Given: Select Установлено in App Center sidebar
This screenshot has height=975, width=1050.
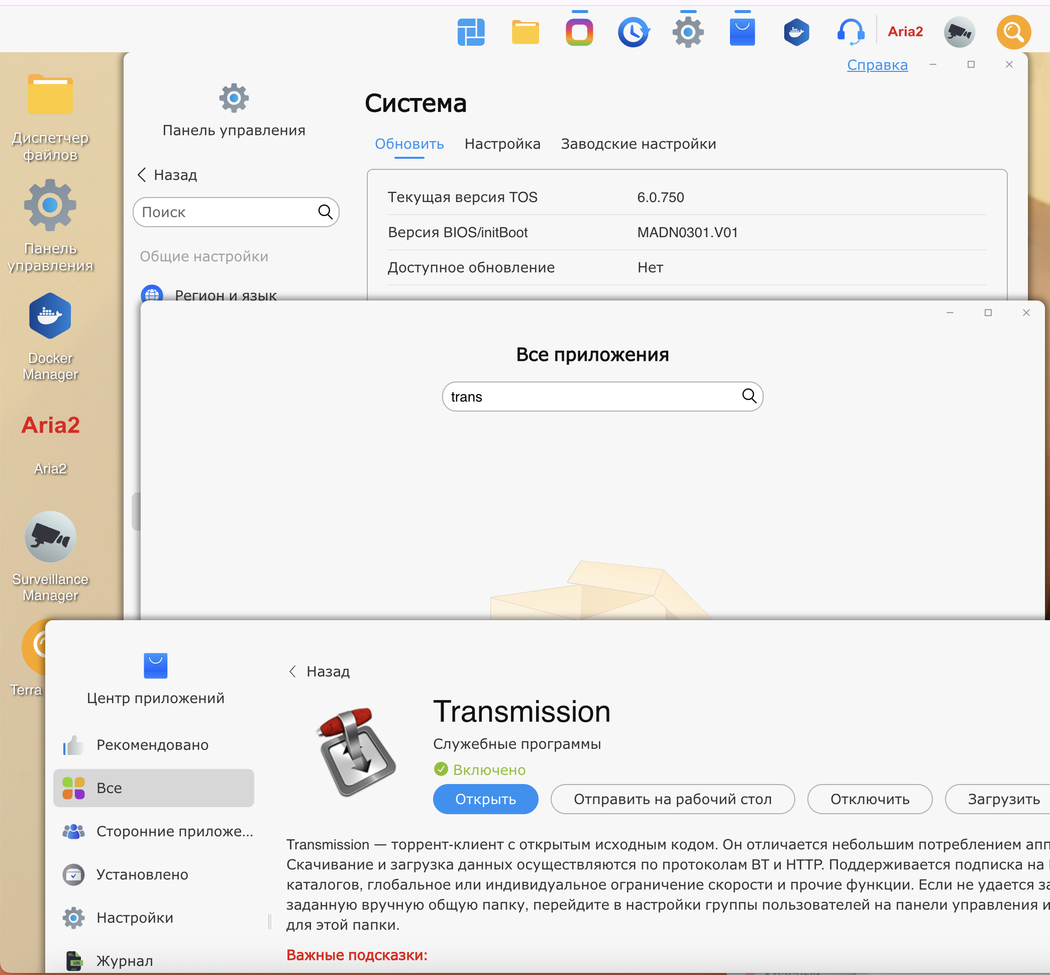Looking at the screenshot, I should 142,874.
